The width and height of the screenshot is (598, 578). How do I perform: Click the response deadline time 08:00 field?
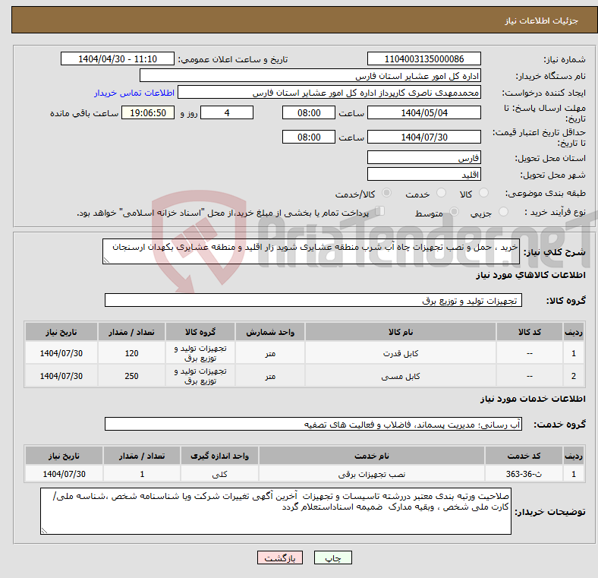(x=309, y=112)
